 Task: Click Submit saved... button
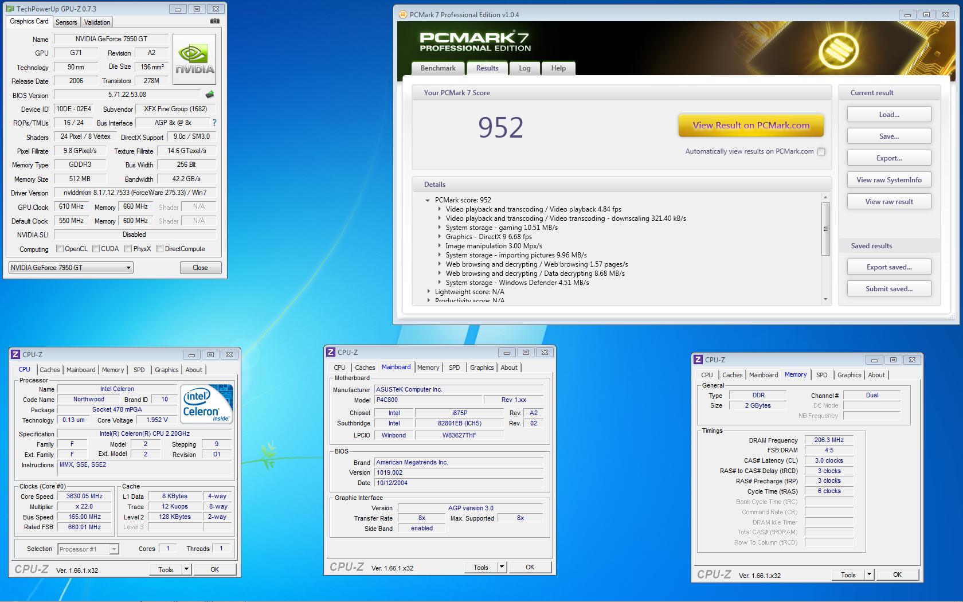coord(889,289)
